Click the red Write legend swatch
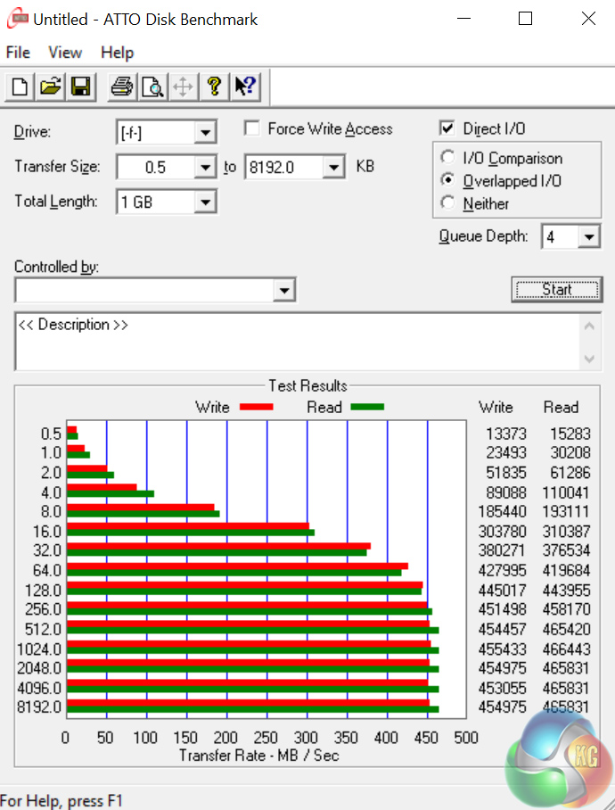This screenshot has height=810, width=615. point(257,407)
